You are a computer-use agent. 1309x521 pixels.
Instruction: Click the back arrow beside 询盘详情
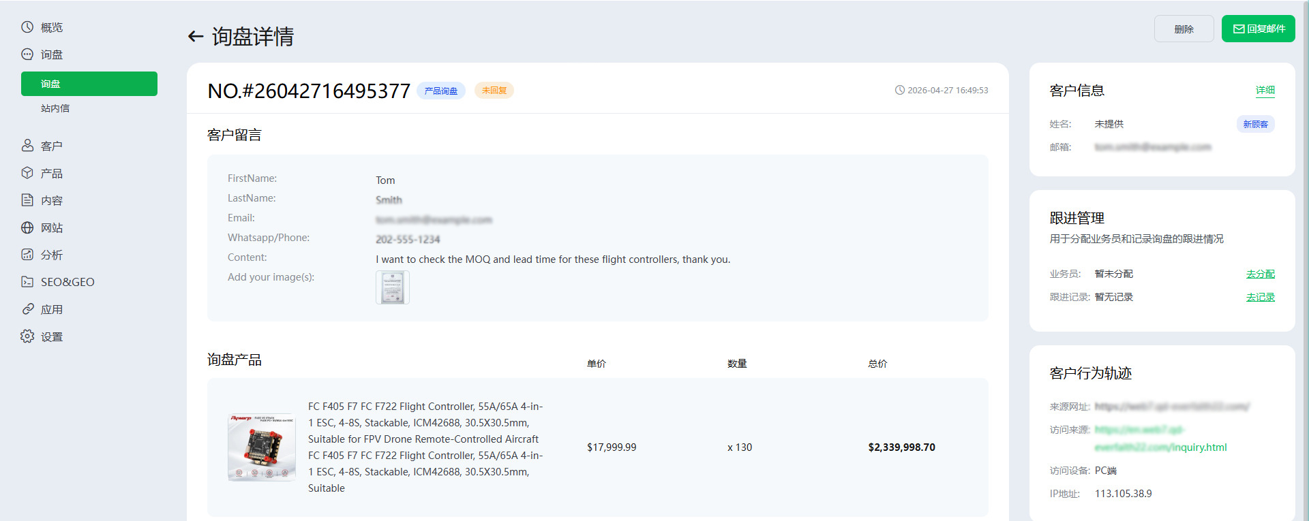[196, 36]
